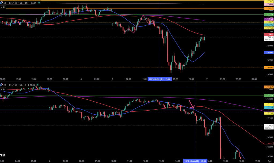Expand the 11 indicators legend in top chart
Screen dimensions: 274x163
pyautogui.click(x=3, y=7)
